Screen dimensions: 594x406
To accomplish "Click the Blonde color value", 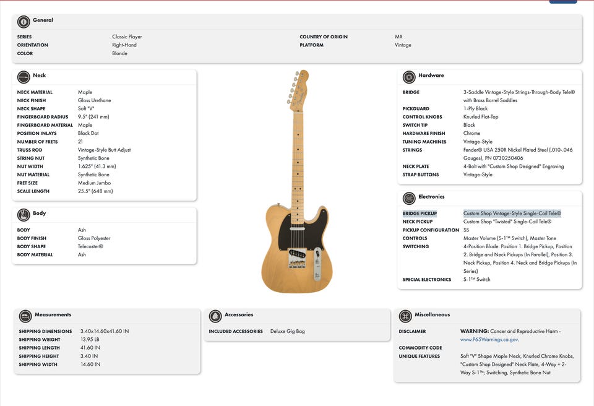I will pyautogui.click(x=119, y=53).
